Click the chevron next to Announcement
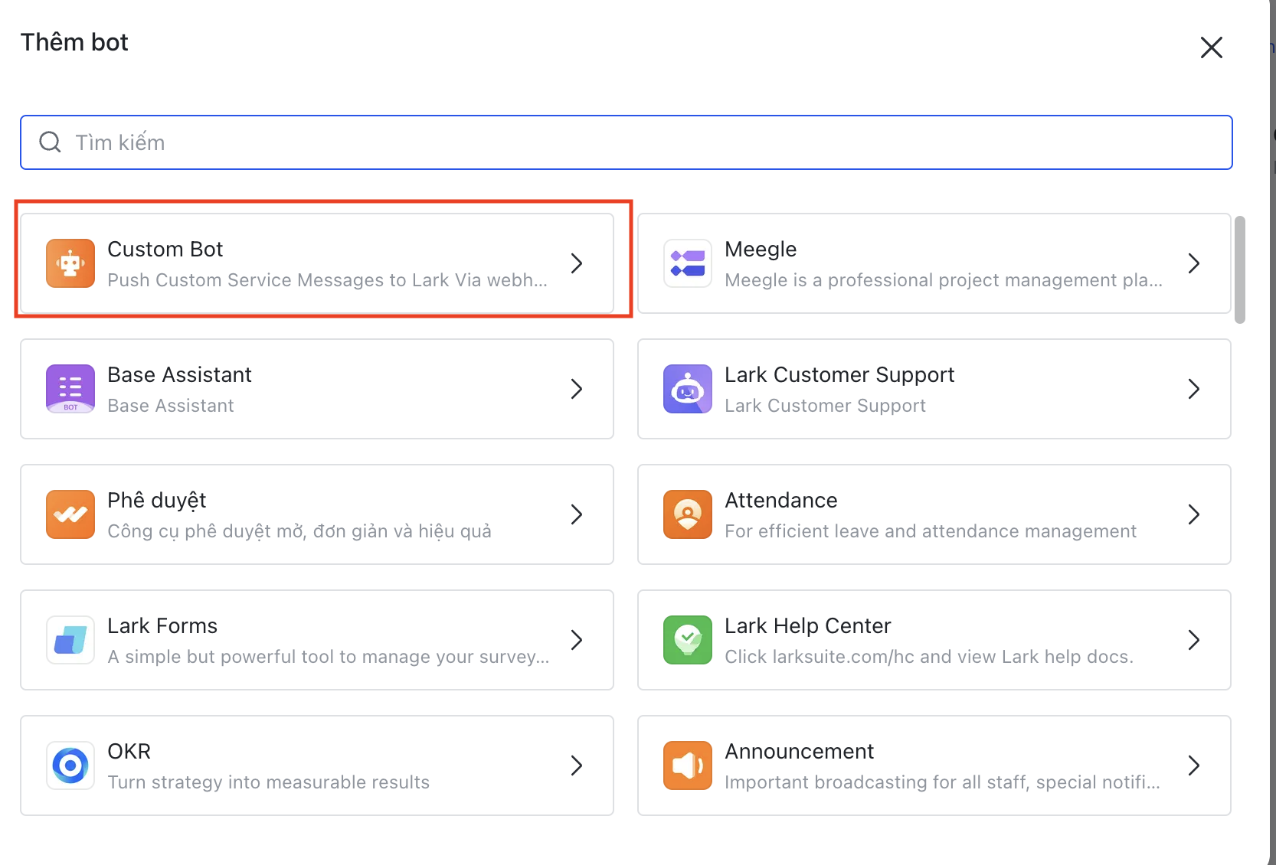Screen dimensions: 1276x865 point(1193,765)
